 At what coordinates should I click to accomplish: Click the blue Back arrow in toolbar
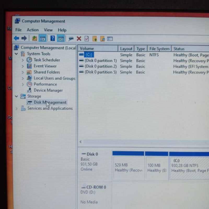click(16, 38)
